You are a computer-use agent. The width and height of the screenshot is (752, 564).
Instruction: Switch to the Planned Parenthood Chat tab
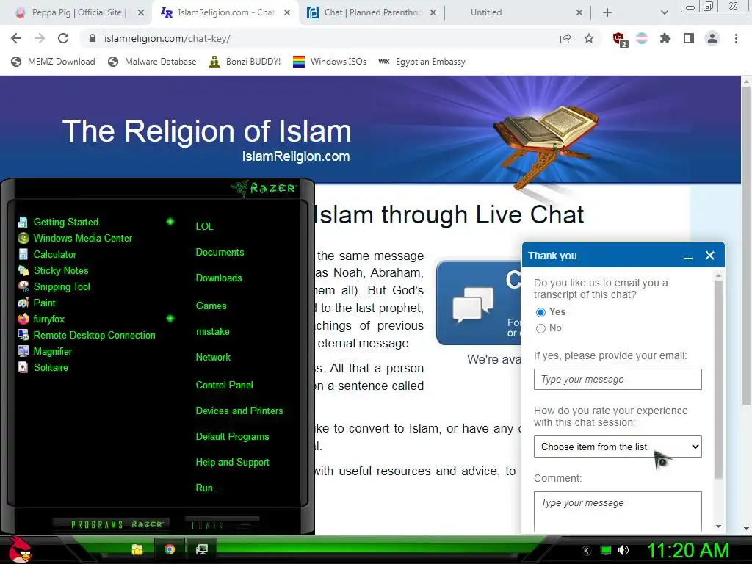pyautogui.click(x=373, y=12)
